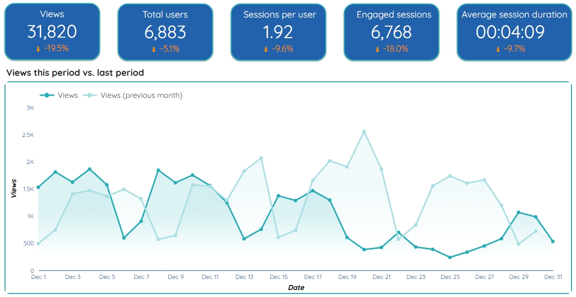Click the previous month peak point above 2.5K
Viewport: 576px width, 297px height.
[364, 131]
